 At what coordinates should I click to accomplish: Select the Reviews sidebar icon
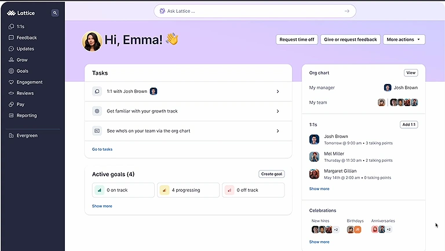(x=12, y=93)
